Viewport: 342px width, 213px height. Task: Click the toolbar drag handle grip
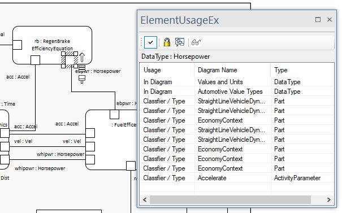pyautogui.click(x=141, y=42)
